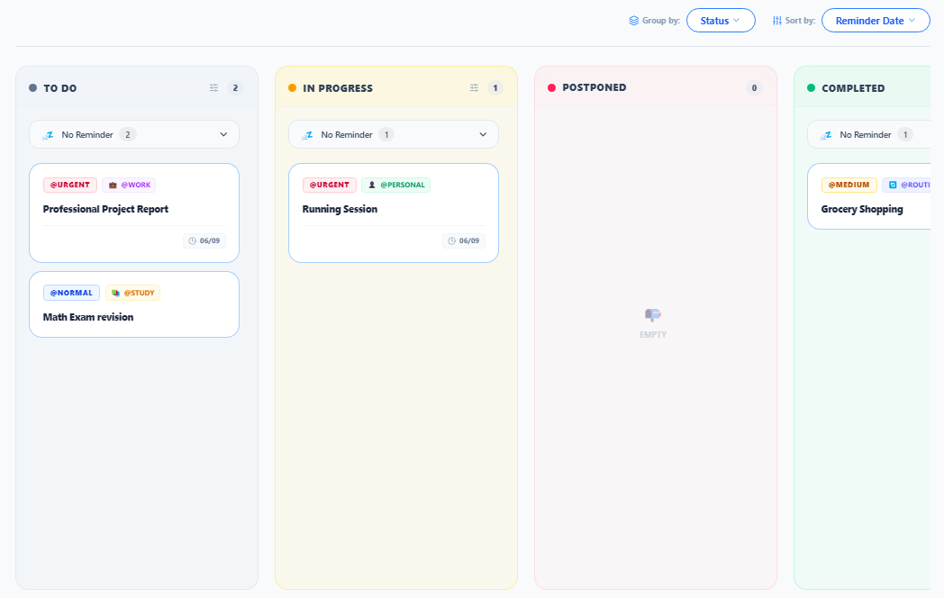Open the In Progress column filter icon

click(475, 88)
